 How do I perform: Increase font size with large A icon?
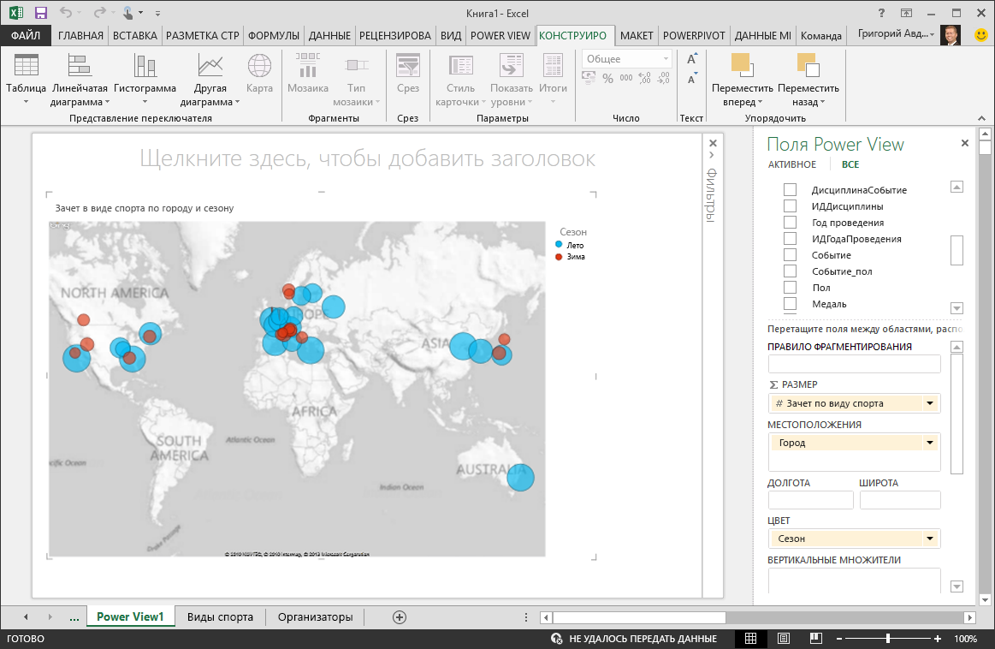point(691,59)
